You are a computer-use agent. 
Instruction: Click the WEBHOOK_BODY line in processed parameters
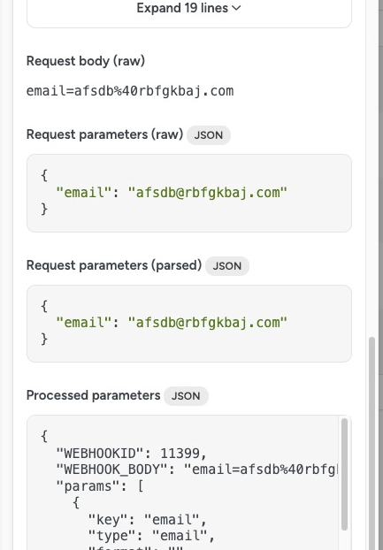point(196,470)
